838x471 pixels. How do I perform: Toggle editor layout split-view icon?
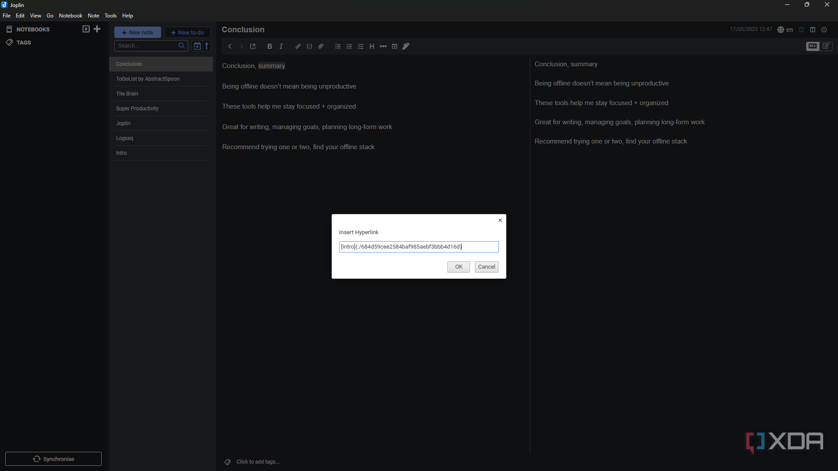813,30
